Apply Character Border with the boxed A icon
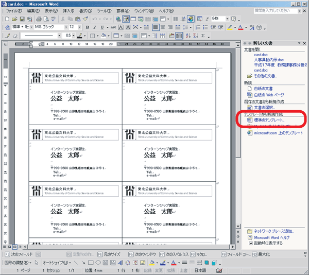Screen dimensions: 309x275 click(x=121, y=27)
